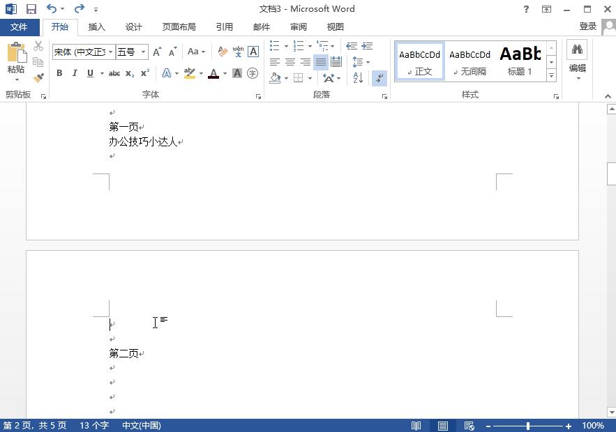Screen dimensions: 616x432
Task: Click the 登录 sign-in link
Action: click(x=588, y=26)
